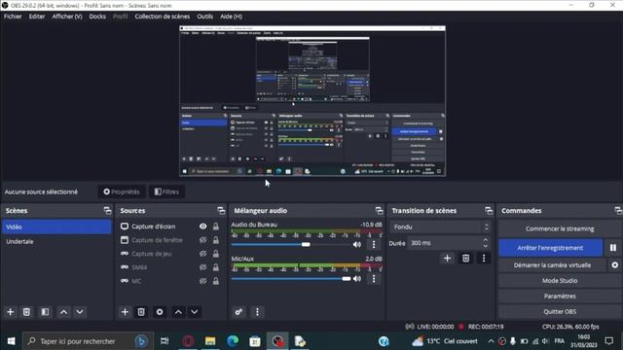Delete scene transition trash icon
This screenshot has width=623, height=350.
tap(465, 259)
